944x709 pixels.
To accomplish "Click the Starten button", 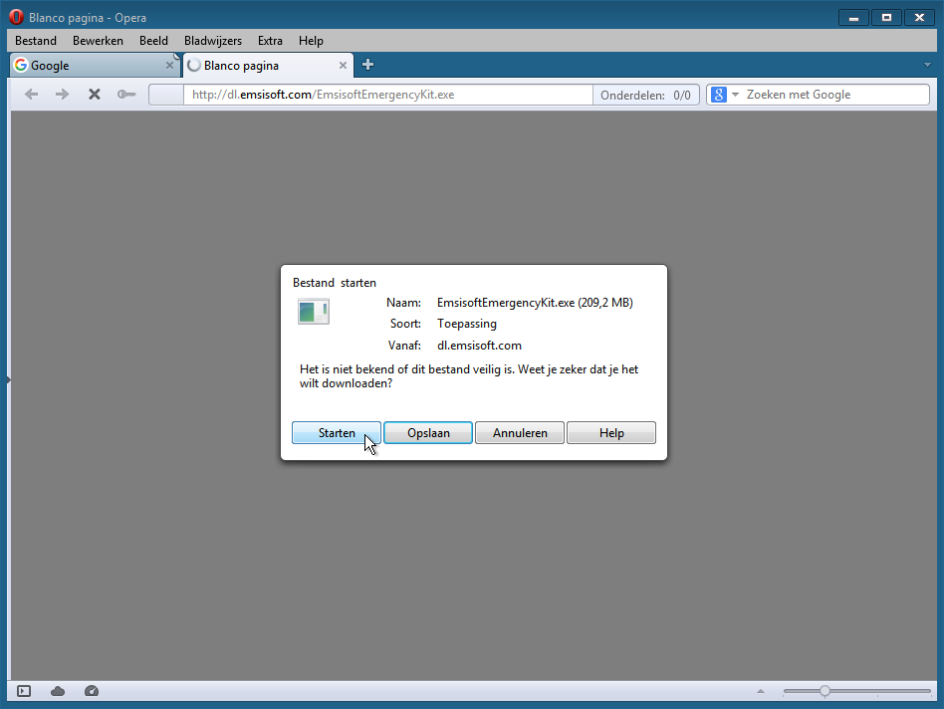I will click(x=337, y=433).
